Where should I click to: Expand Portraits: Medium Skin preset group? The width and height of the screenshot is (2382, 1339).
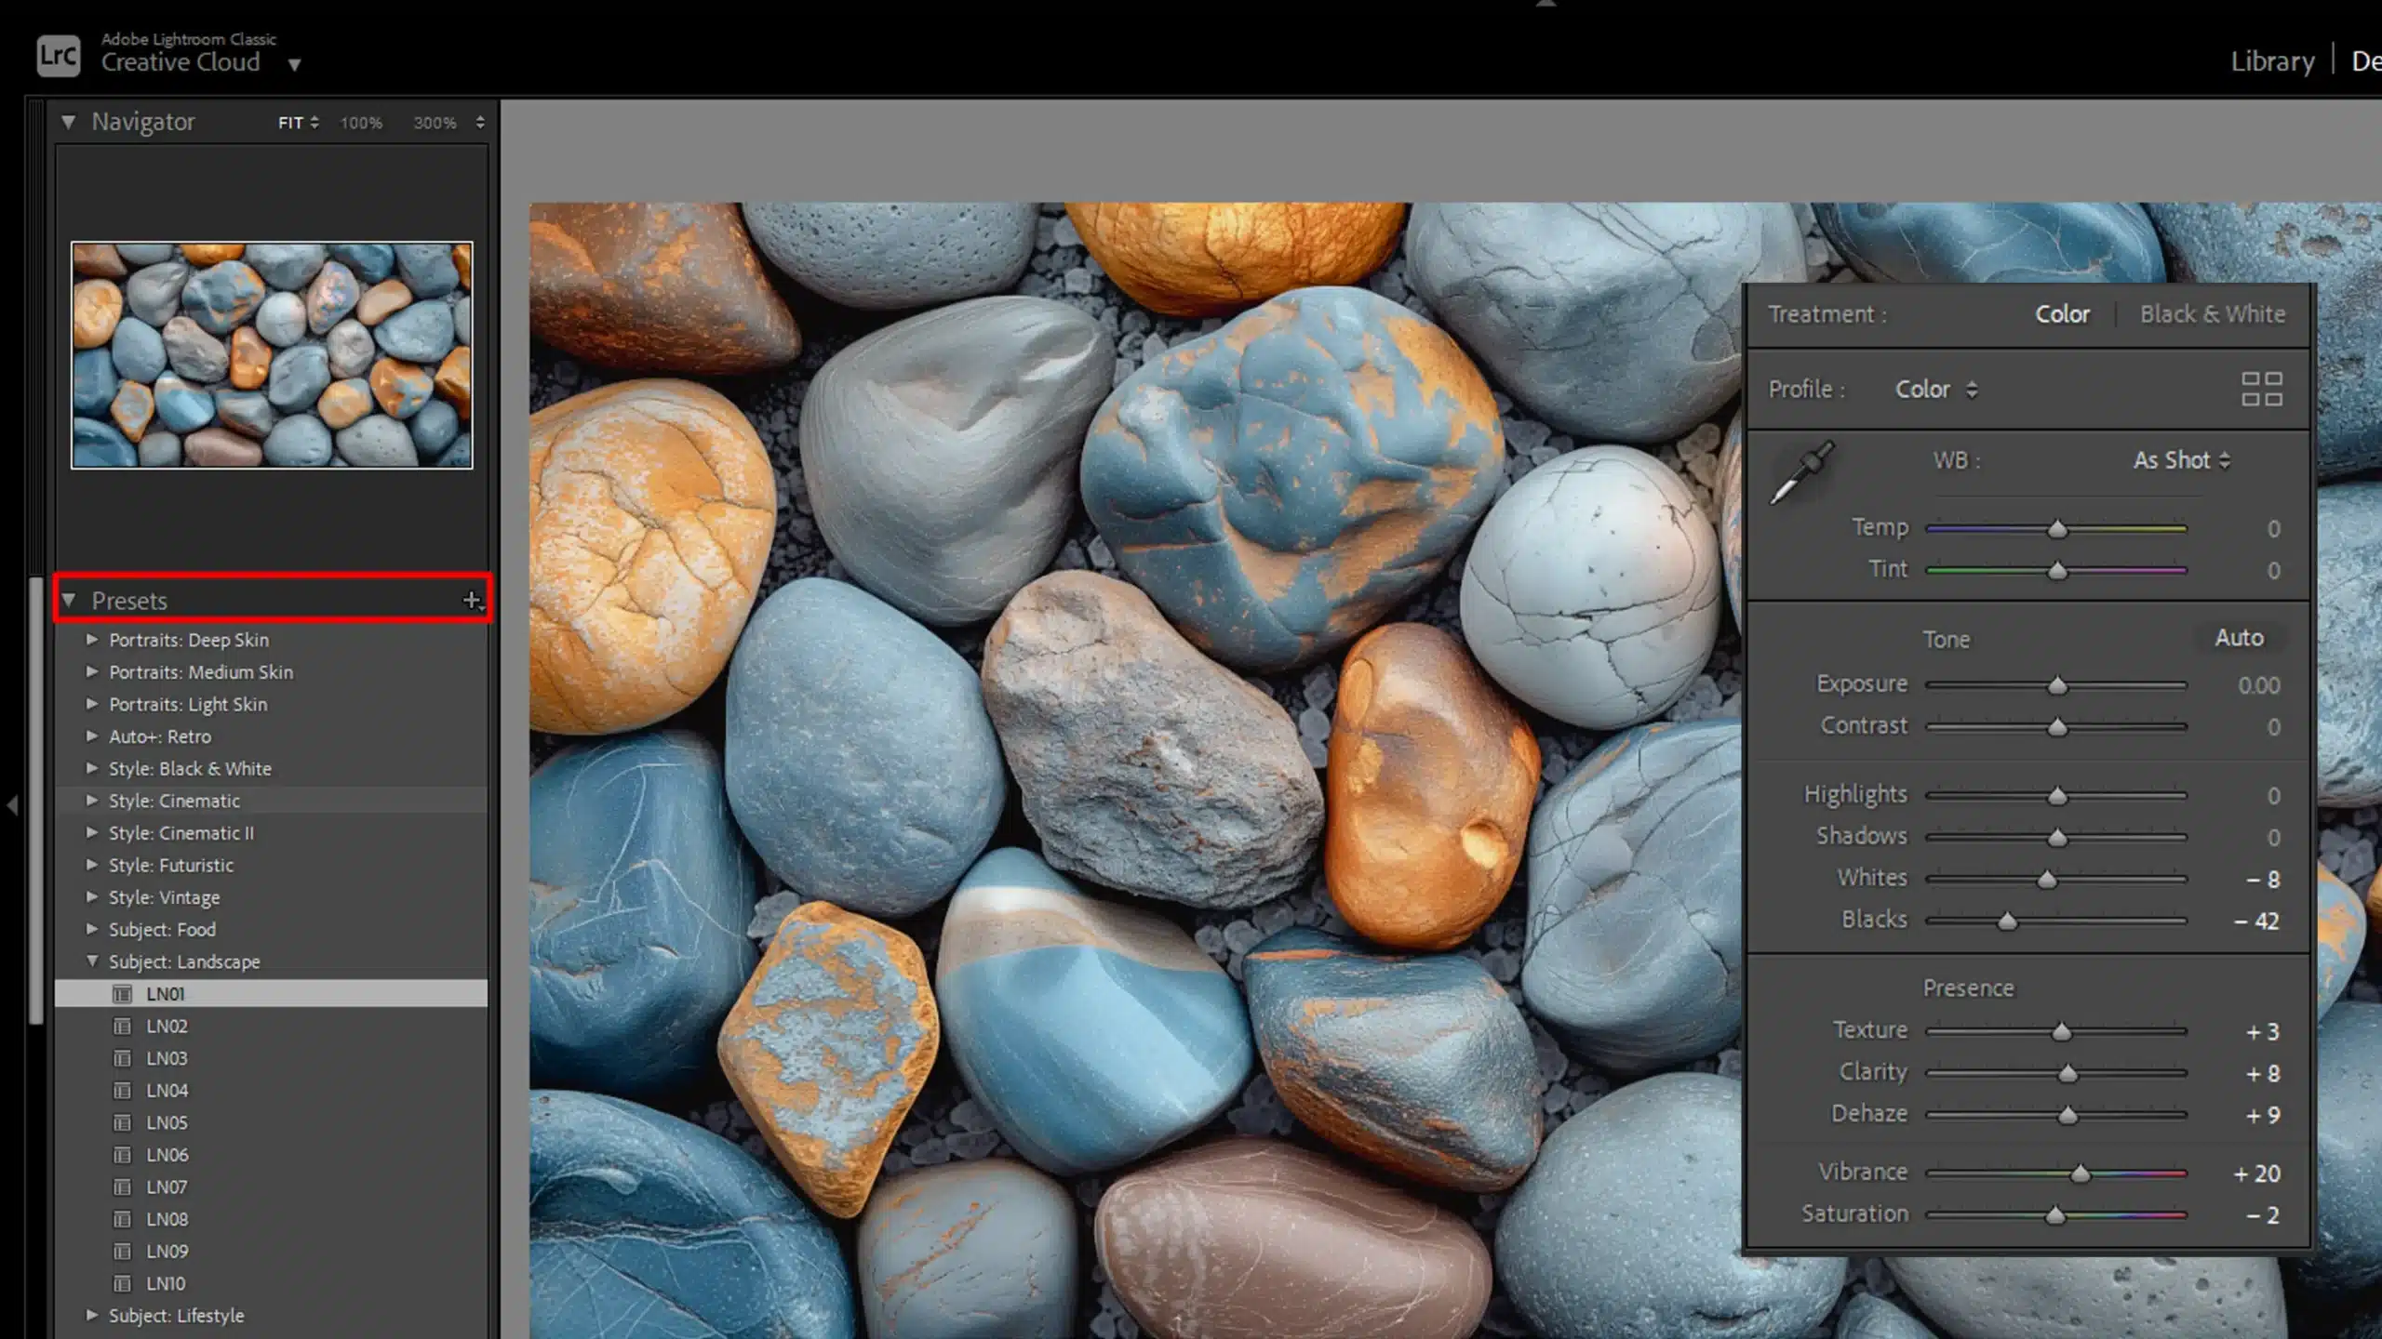(92, 671)
